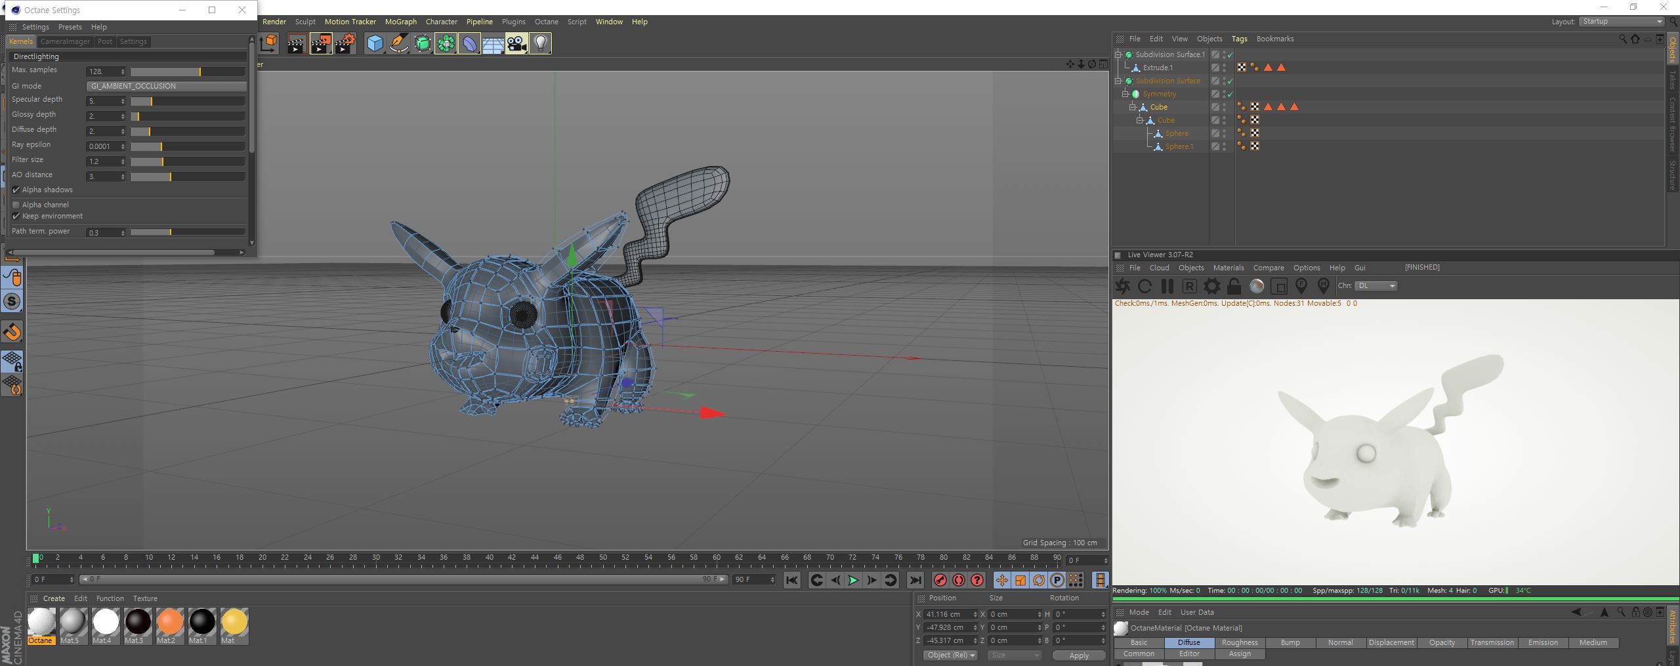The height and width of the screenshot is (666, 1680).
Task: Toggle the layer box for Sphere
Action: point(1215,133)
